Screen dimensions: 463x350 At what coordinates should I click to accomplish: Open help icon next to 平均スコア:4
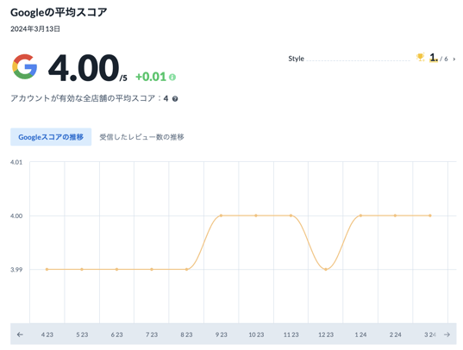click(x=175, y=99)
